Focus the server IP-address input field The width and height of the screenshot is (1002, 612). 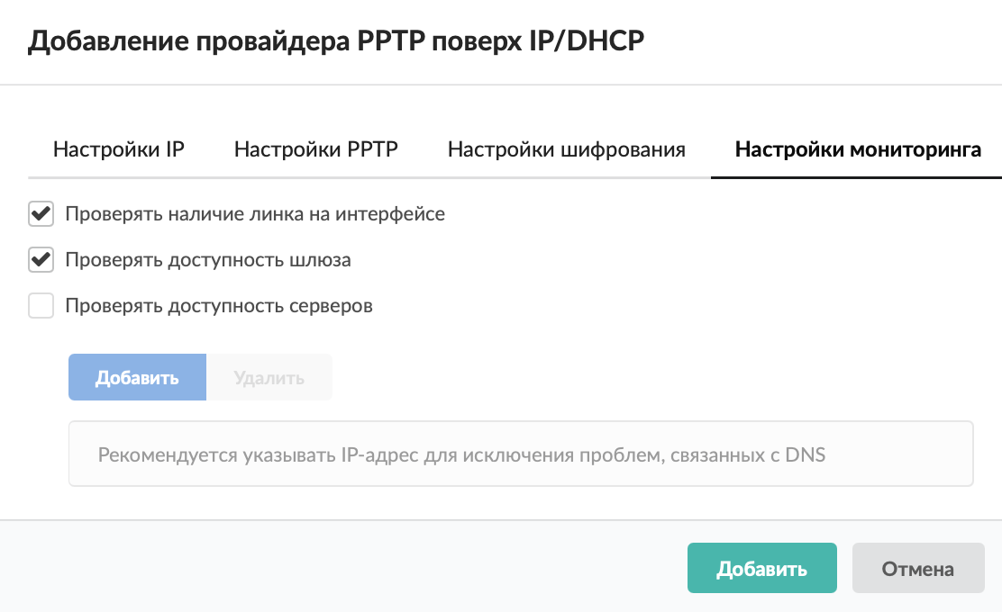(521, 454)
